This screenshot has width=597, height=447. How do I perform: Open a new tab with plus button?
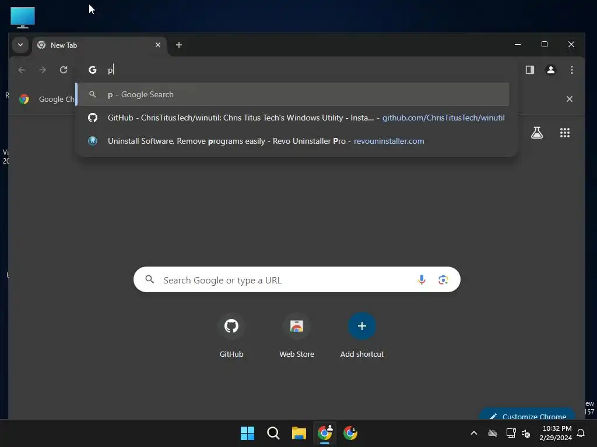click(x=178, y=45)
